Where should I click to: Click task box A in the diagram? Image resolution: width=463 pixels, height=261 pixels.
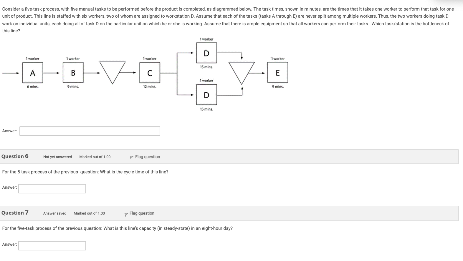pyautogui.click(x=32, y=73)
